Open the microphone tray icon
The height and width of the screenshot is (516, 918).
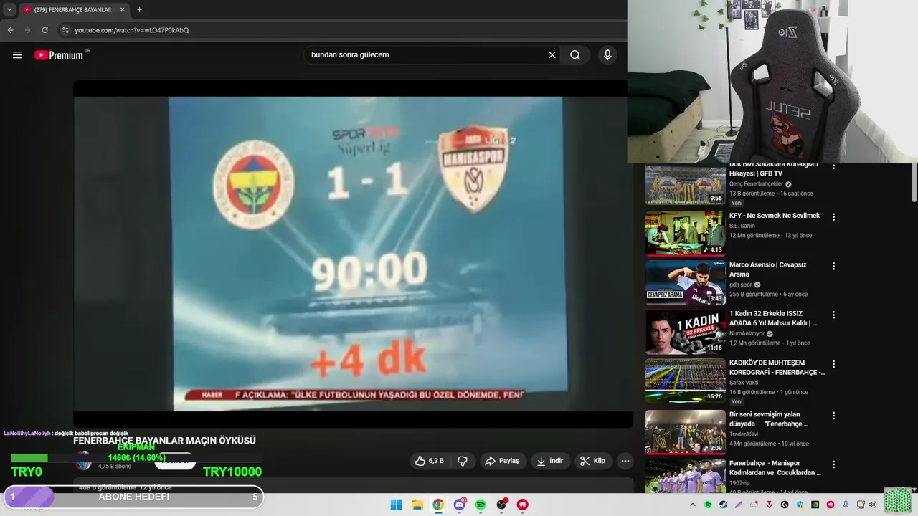tap(846, 505)
